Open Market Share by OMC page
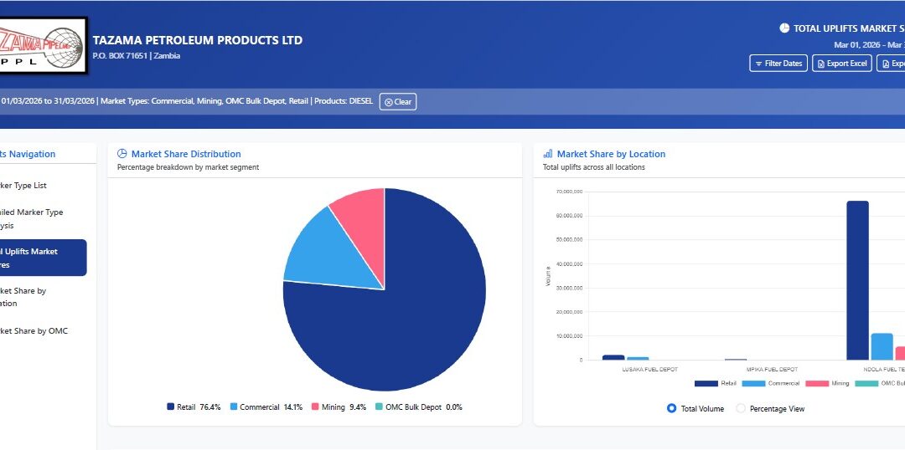The width and height of the screenshot is (905, 450). click(x=34, y=331)
